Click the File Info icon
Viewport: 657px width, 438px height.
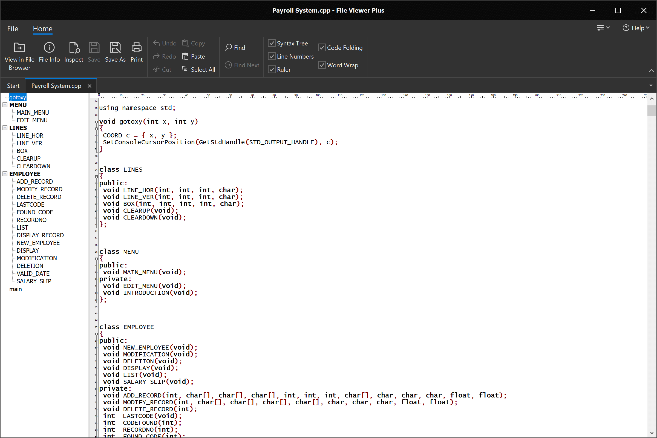(49, 52)
